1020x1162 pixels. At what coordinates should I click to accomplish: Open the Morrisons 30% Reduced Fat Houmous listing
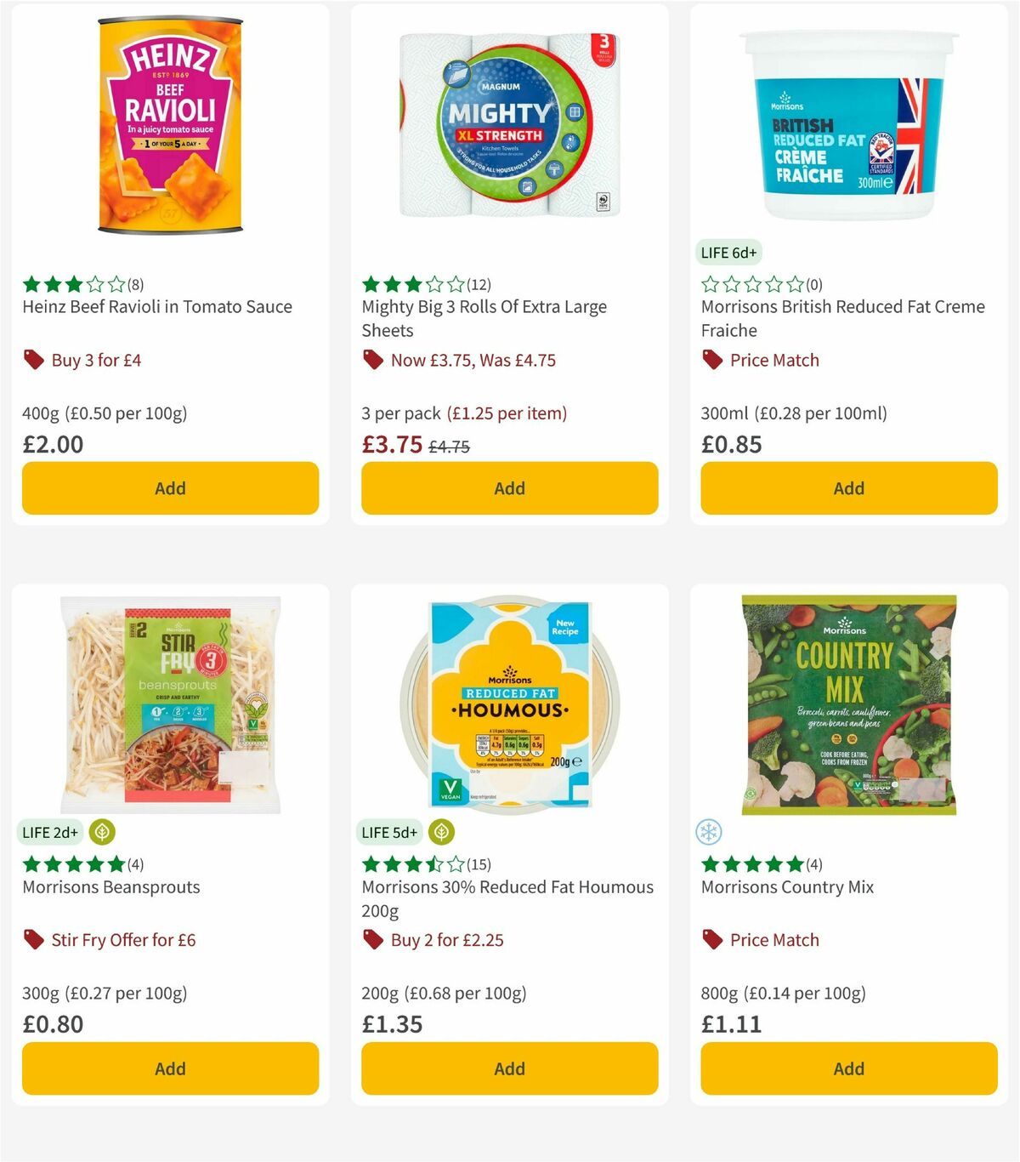[x=507, y=898]
